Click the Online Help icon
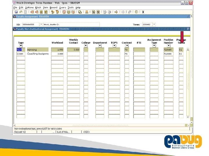This screenshot has height=156, width=209. [x=136, y=12]
